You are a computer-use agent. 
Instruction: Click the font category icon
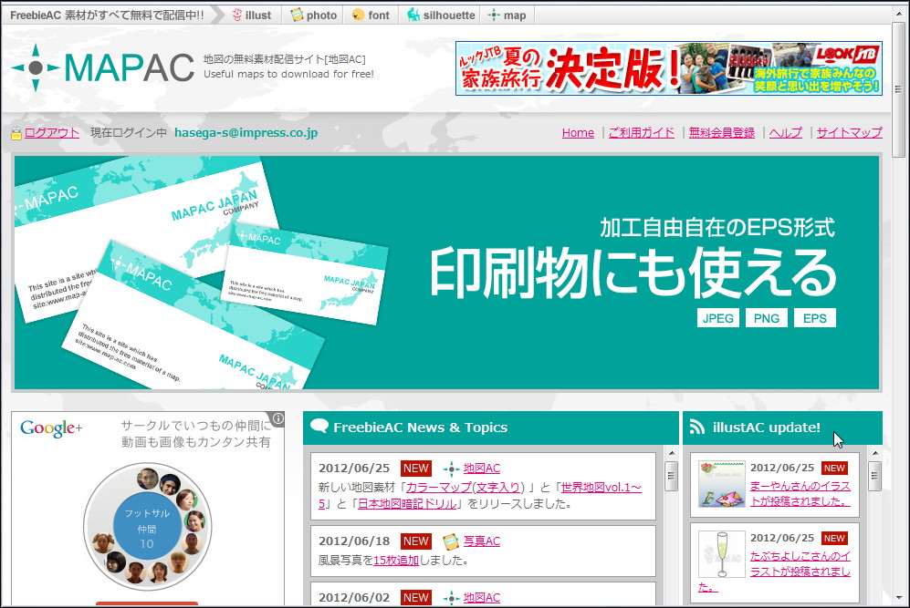coord(356,14)
